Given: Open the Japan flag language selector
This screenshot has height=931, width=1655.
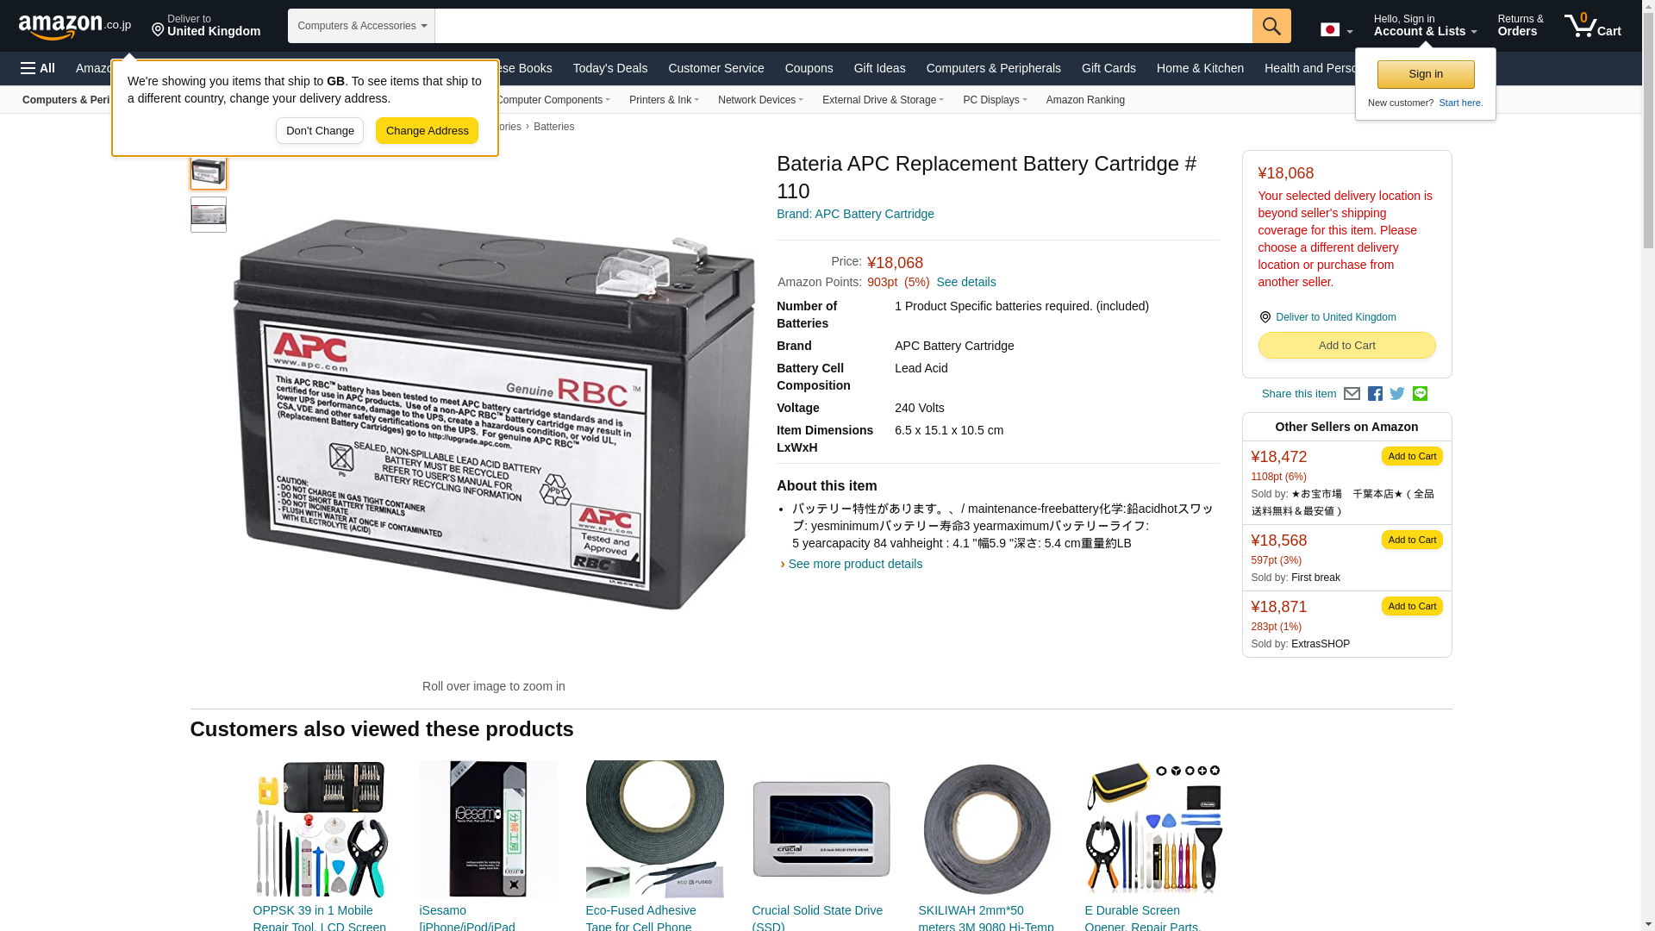Looking at the screenshot, I should 1336,30.
